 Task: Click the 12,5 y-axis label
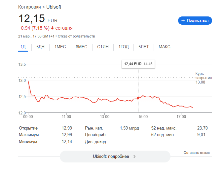(x=22, y=97)
